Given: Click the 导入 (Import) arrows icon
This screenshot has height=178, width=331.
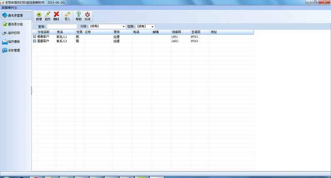Looking at the screenshot, I should pos(67,15).
